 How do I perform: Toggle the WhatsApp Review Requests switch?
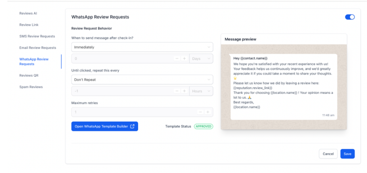tap(350, 17)
